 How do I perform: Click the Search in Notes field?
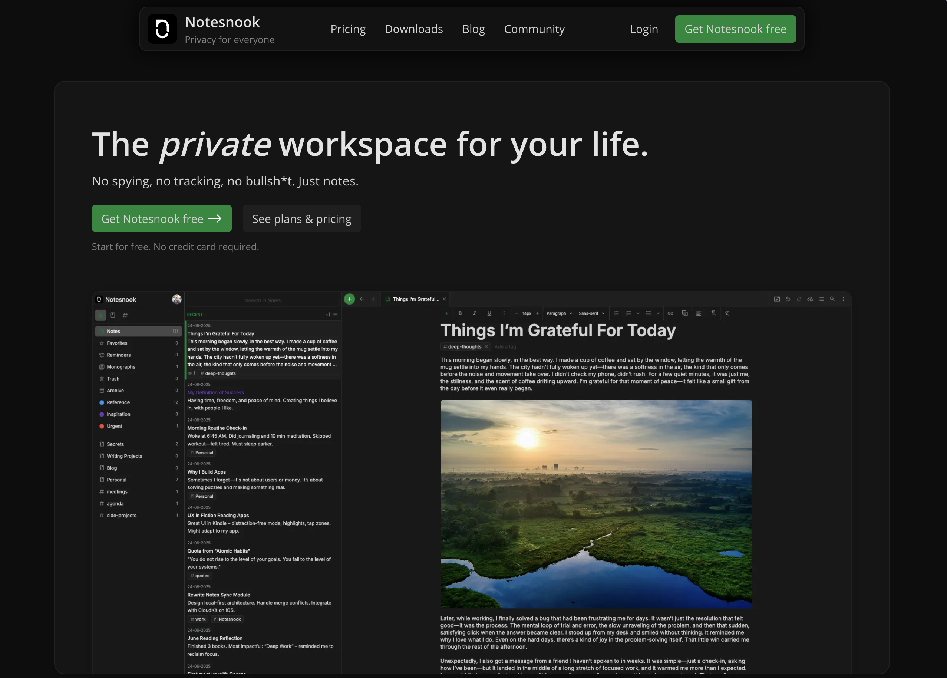point(263,300)
